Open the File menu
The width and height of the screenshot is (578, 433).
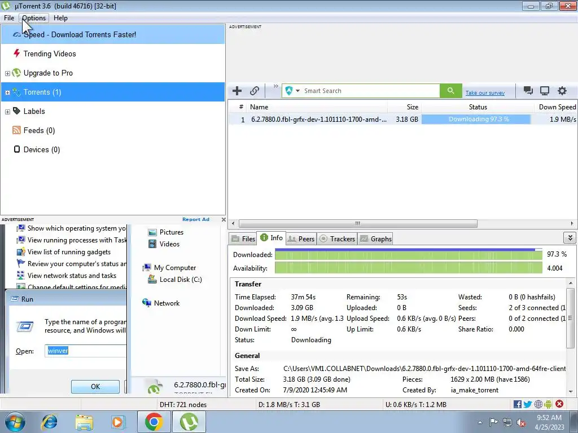click(9, 18)
